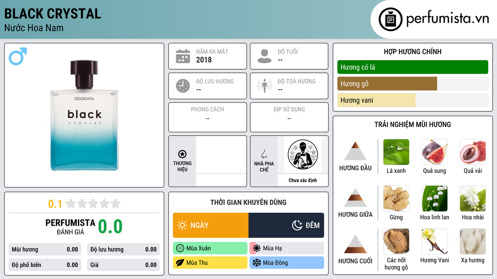
Task: Click the sillage icon beside Độ toả hương
Action: (265, 86)
